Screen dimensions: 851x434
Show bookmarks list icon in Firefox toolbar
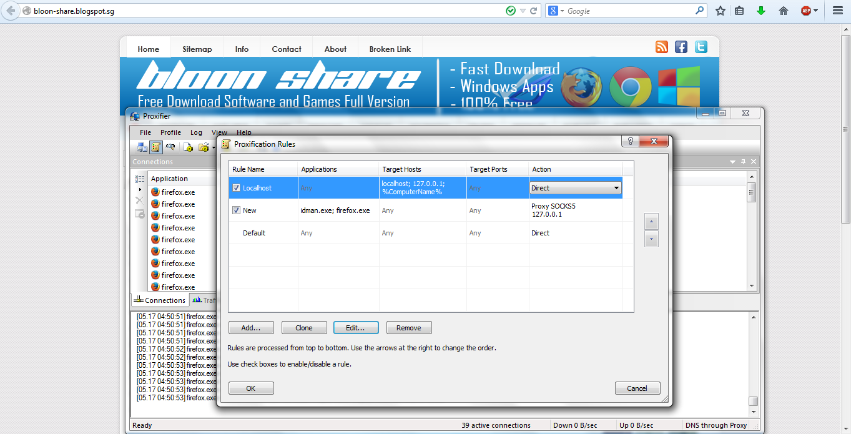point(739,11)
